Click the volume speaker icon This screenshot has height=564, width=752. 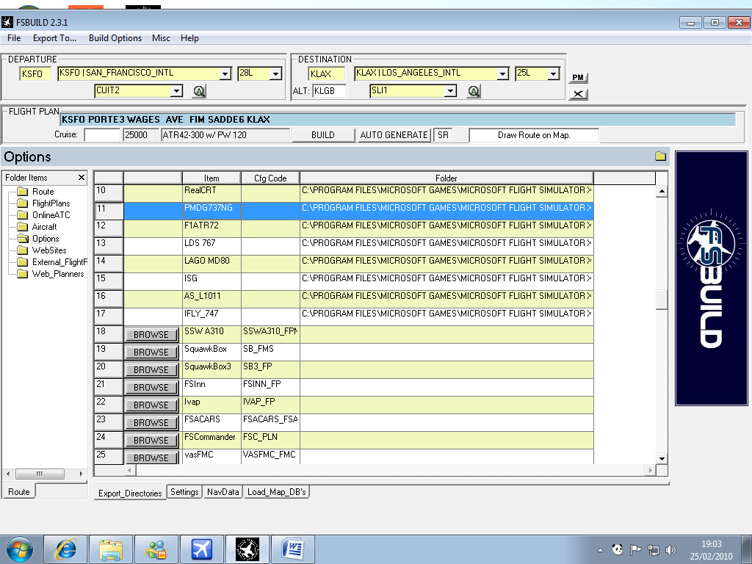click(x=671, y=549)
